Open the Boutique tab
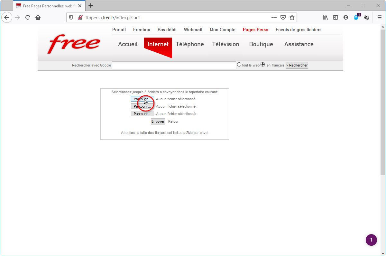Screen dimensions: 386x256 [x=261, y=44]
